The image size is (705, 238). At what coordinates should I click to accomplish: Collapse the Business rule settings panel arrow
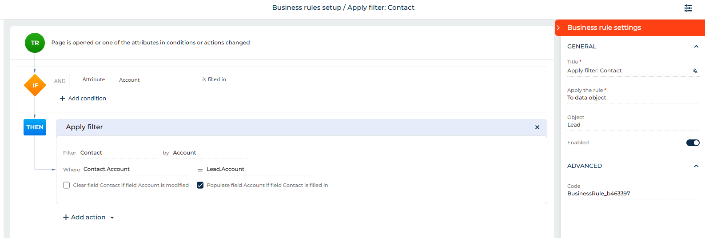coord(558,28)
